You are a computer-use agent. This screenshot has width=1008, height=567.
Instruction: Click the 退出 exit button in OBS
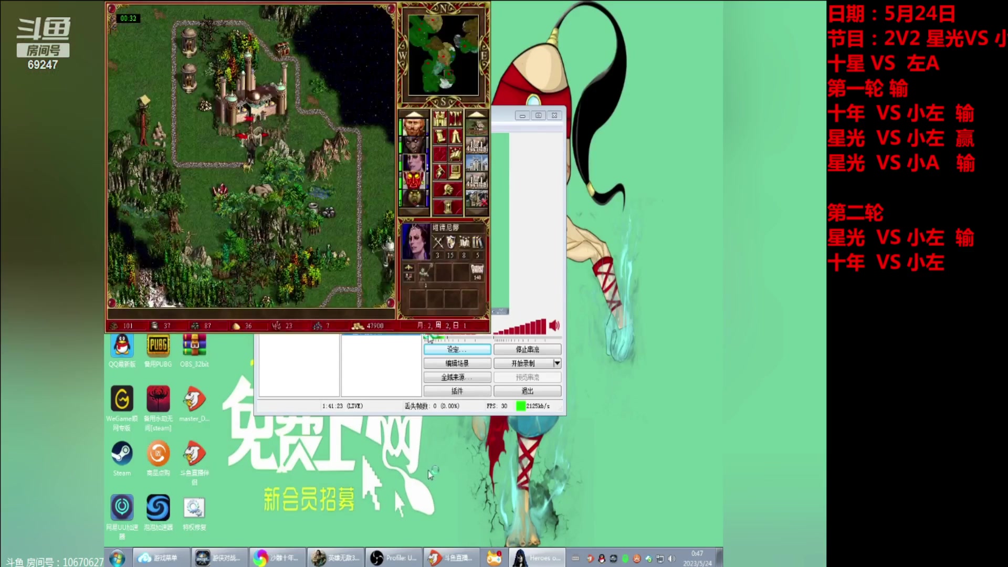coord(527,391)
